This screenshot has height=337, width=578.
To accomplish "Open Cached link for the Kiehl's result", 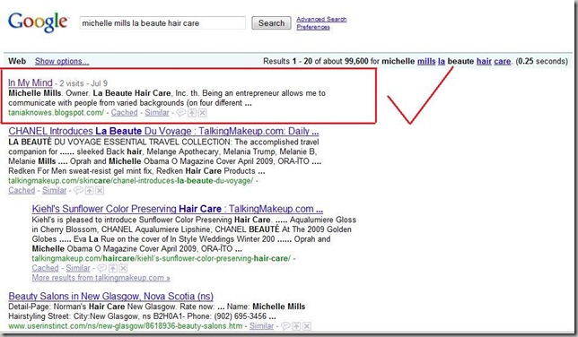I will (x=46, y=268).
